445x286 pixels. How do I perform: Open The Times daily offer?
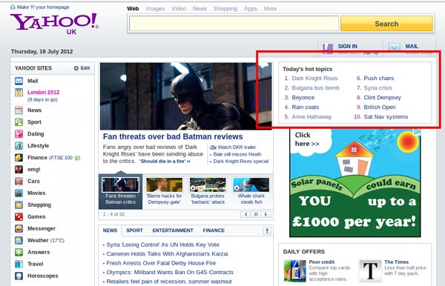coord(397,262)
